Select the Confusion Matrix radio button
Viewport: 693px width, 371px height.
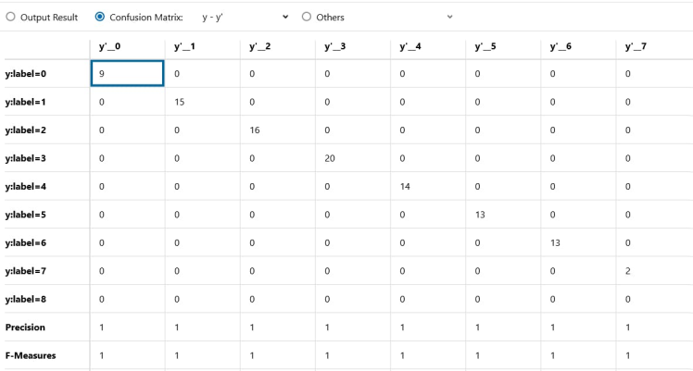point(101,17)
